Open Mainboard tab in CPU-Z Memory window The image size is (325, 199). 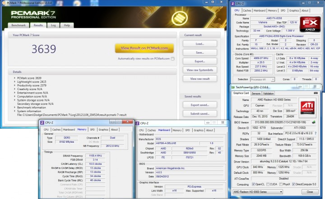click(x=69, y=130)
